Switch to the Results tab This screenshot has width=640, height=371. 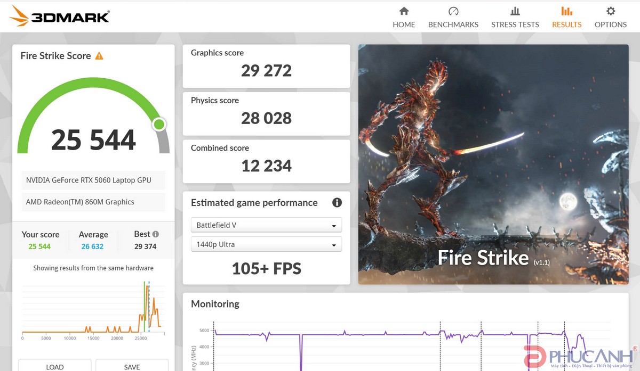[x=566, y=17]
